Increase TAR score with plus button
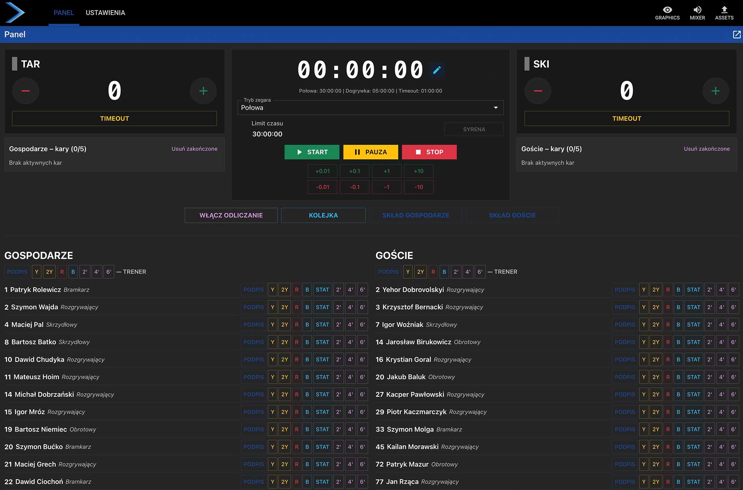The image size is (743, 490). point(203,91)
